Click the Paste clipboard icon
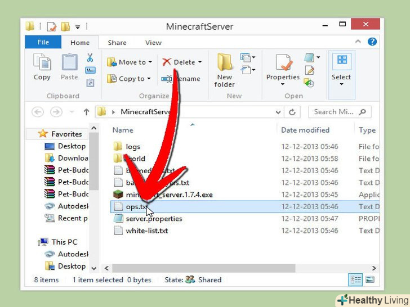This screenshot has width=410, height=307. (x=69, y=62)
